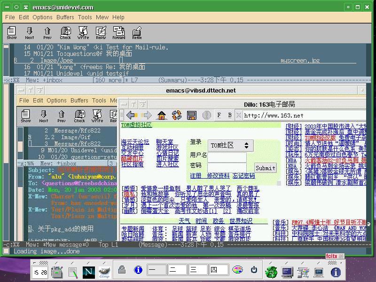Reply to the current message
The height and width of the screenshot is (282, 376).
tap(101, 31)
